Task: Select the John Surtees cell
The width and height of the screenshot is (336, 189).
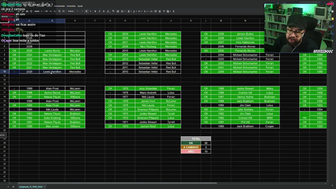Action: (245, 109)
